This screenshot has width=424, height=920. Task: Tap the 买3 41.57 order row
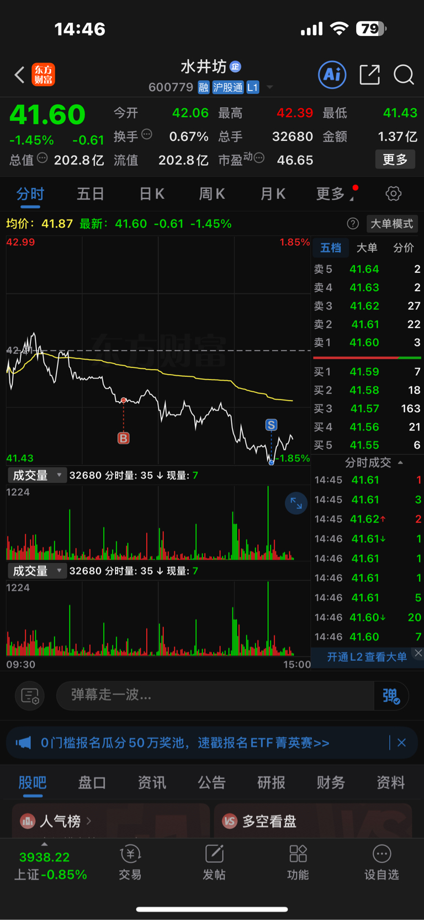point(367,408)
